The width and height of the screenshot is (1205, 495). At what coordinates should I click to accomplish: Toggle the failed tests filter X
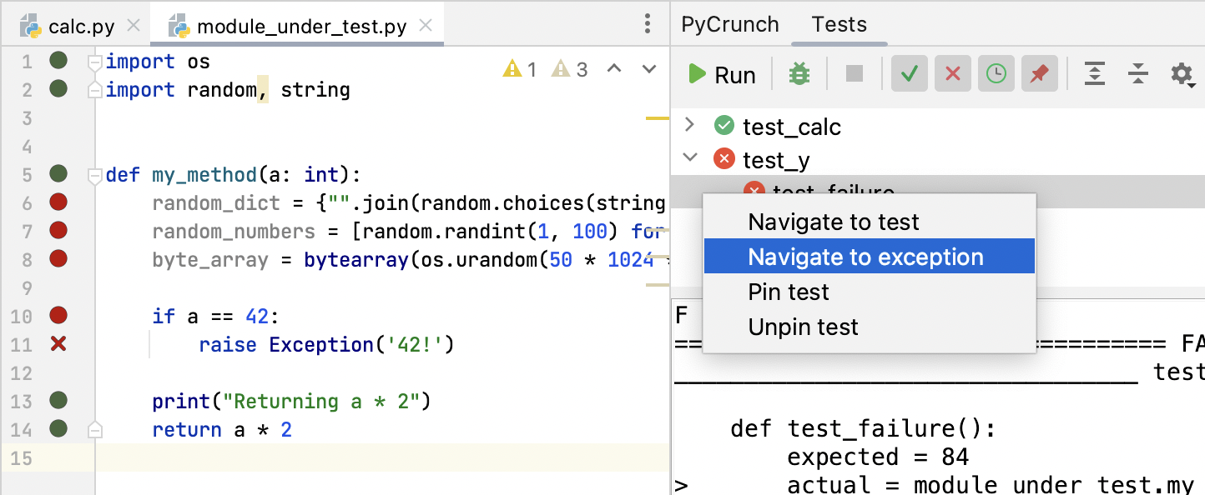pyautogui.click(x=953, y=74)
